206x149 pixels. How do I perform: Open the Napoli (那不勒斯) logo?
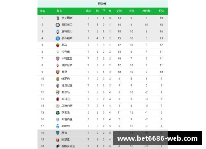(58, 38)
